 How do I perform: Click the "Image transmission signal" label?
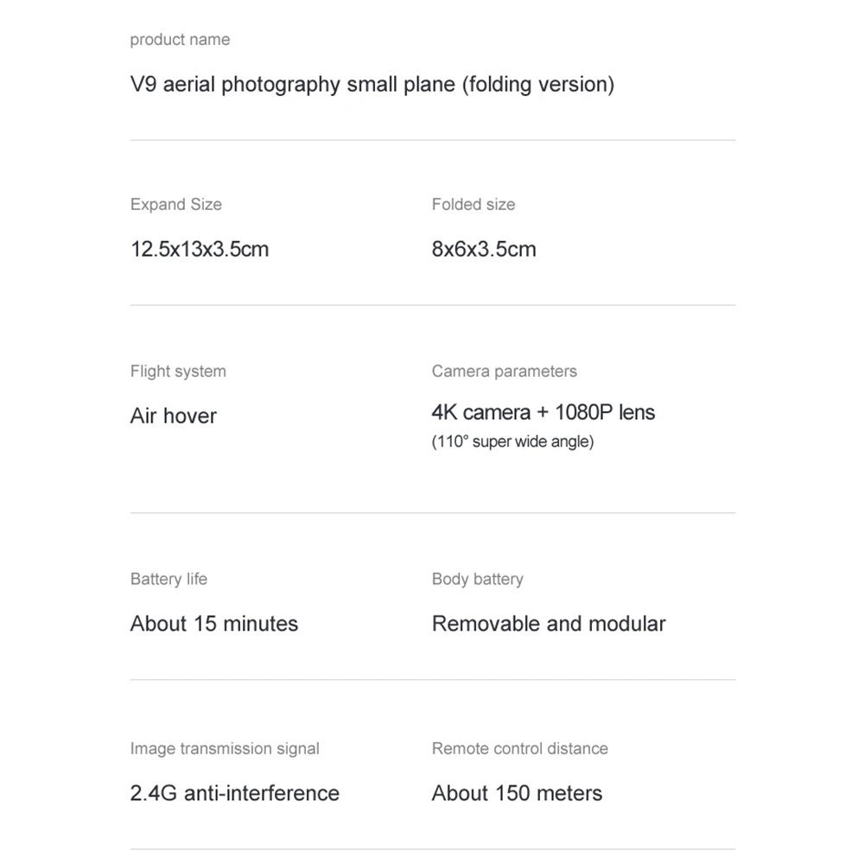point(225,748)
